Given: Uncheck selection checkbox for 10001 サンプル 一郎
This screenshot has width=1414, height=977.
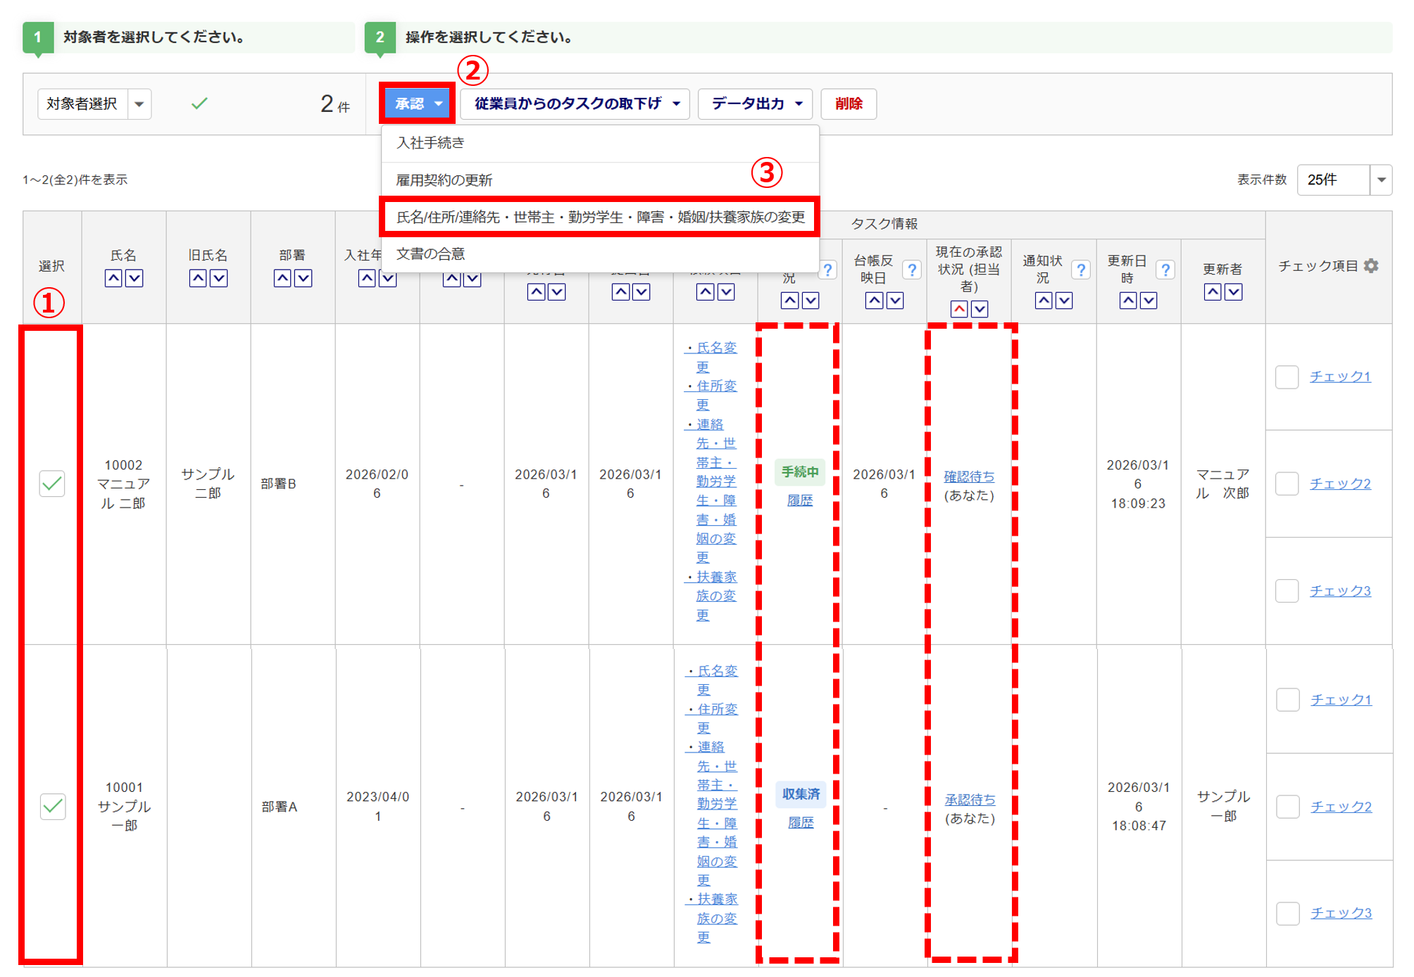Looking at the screenshot, I should (x=52, y=806).
